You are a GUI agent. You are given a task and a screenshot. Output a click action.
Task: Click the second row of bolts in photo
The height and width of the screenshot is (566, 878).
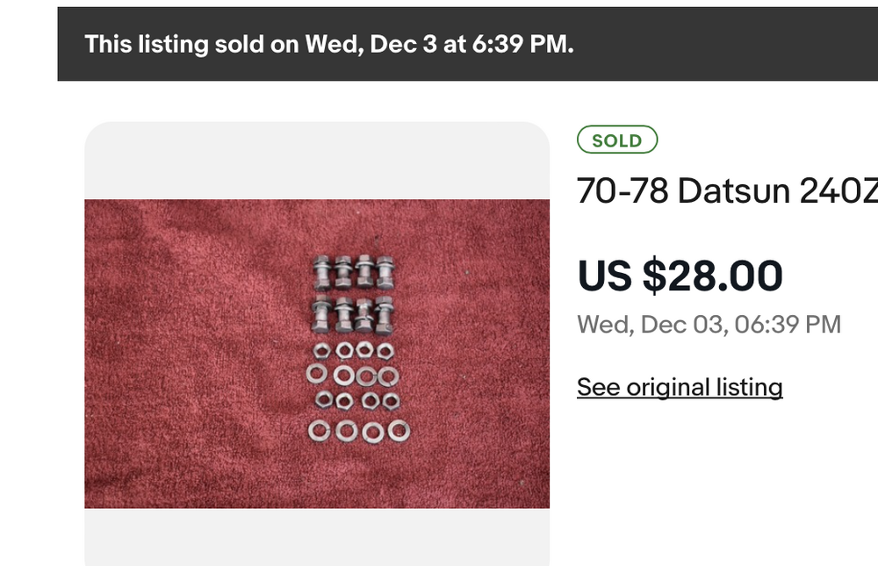point(353,316)
